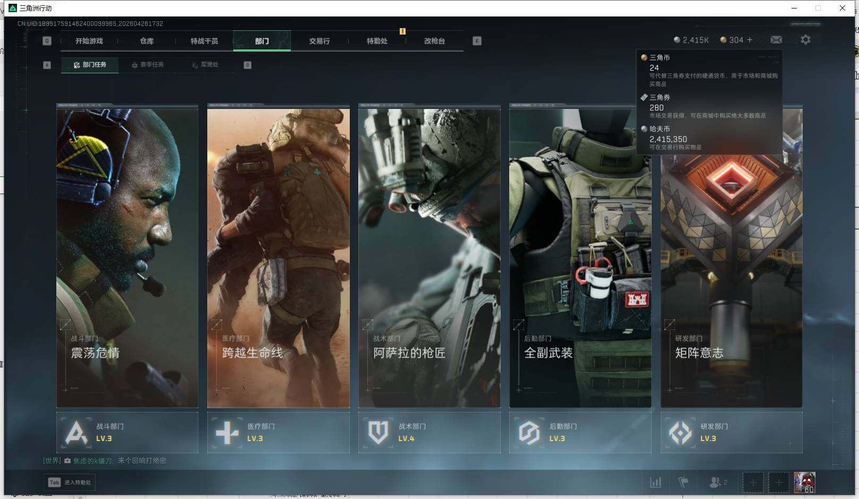
Task: Open the settings gear icon
Action: [805, 40]
